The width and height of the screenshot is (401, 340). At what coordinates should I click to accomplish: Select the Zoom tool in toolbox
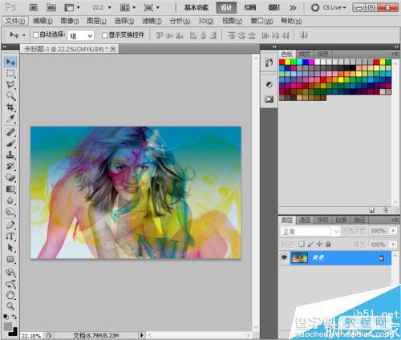pyautogui.click(x=10, y=306)
